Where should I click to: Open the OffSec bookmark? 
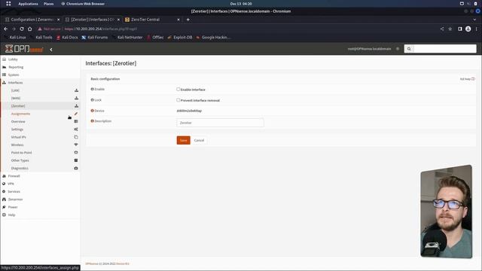click(155, 37)
